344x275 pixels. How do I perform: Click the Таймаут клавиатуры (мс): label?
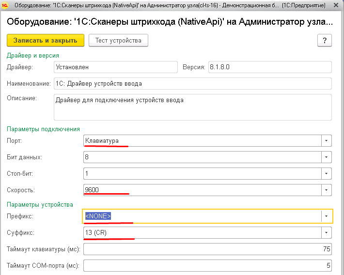tap(44, 249)
